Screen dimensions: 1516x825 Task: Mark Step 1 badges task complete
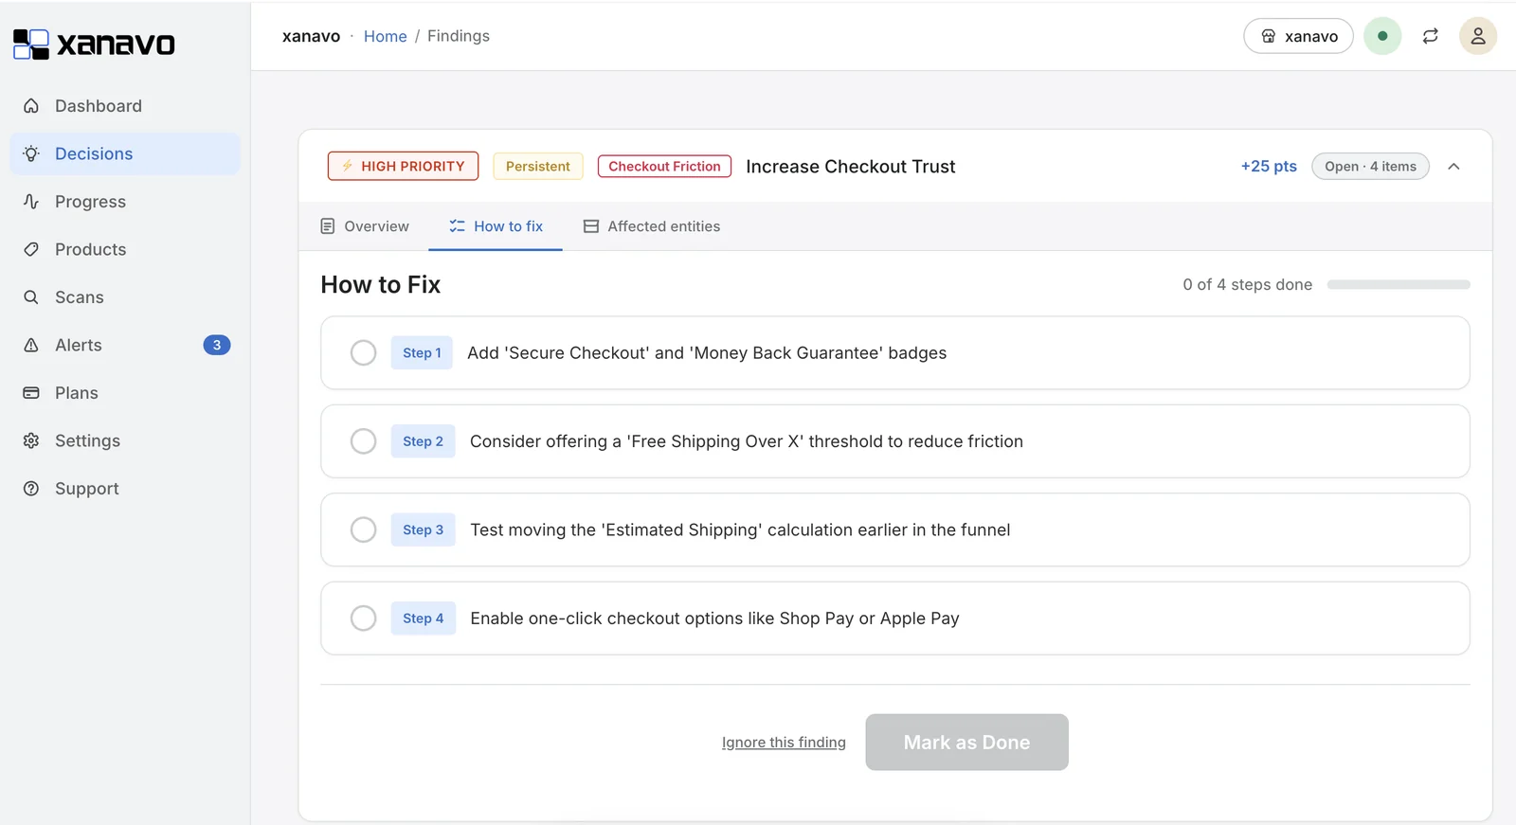[364, 352]
